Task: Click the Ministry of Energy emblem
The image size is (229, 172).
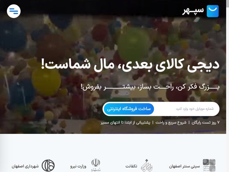Action: (96, 165)
